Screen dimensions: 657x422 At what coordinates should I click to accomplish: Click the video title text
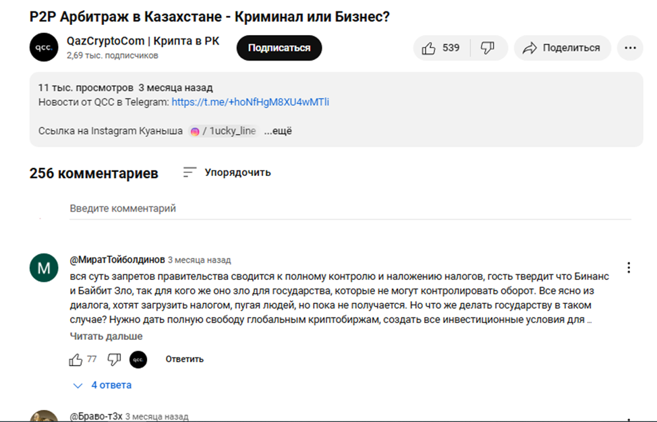pos(210,17)
